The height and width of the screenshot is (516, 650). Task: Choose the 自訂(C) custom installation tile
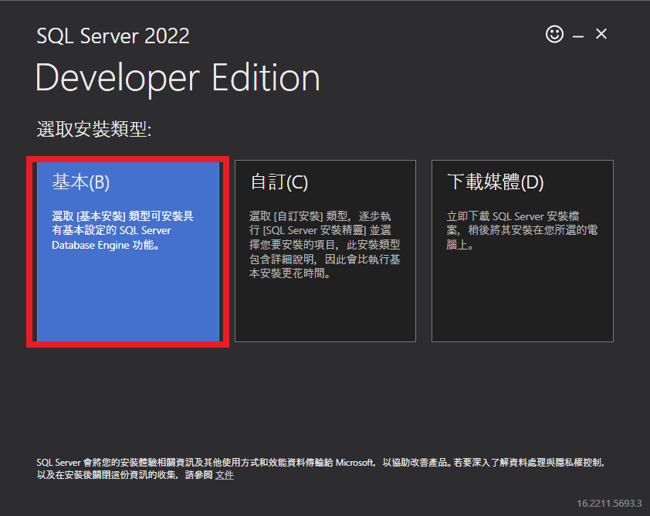click(325, 251)
